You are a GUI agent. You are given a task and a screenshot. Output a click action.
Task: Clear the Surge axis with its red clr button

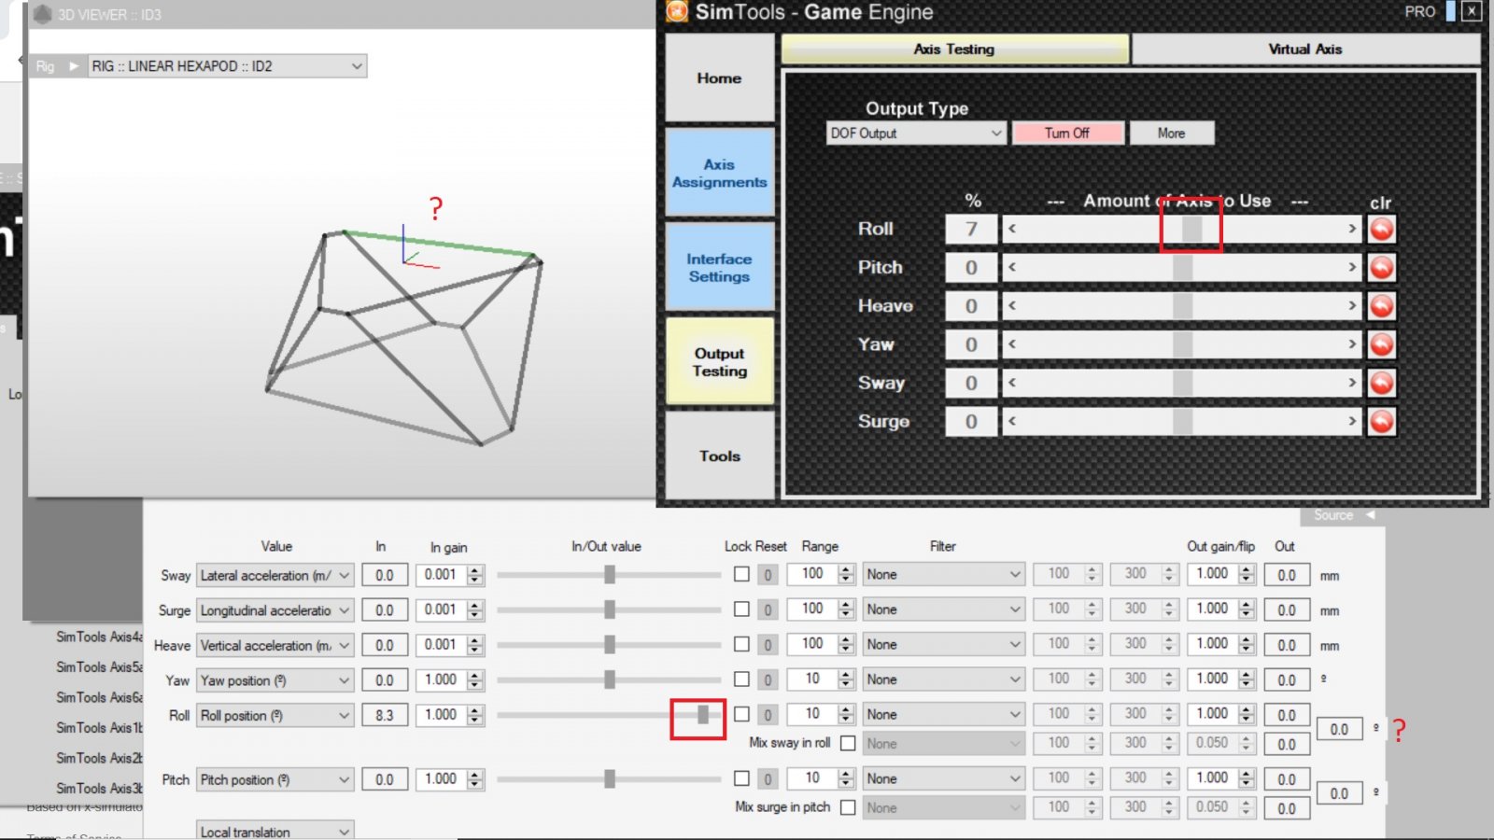click(1381, 422)
